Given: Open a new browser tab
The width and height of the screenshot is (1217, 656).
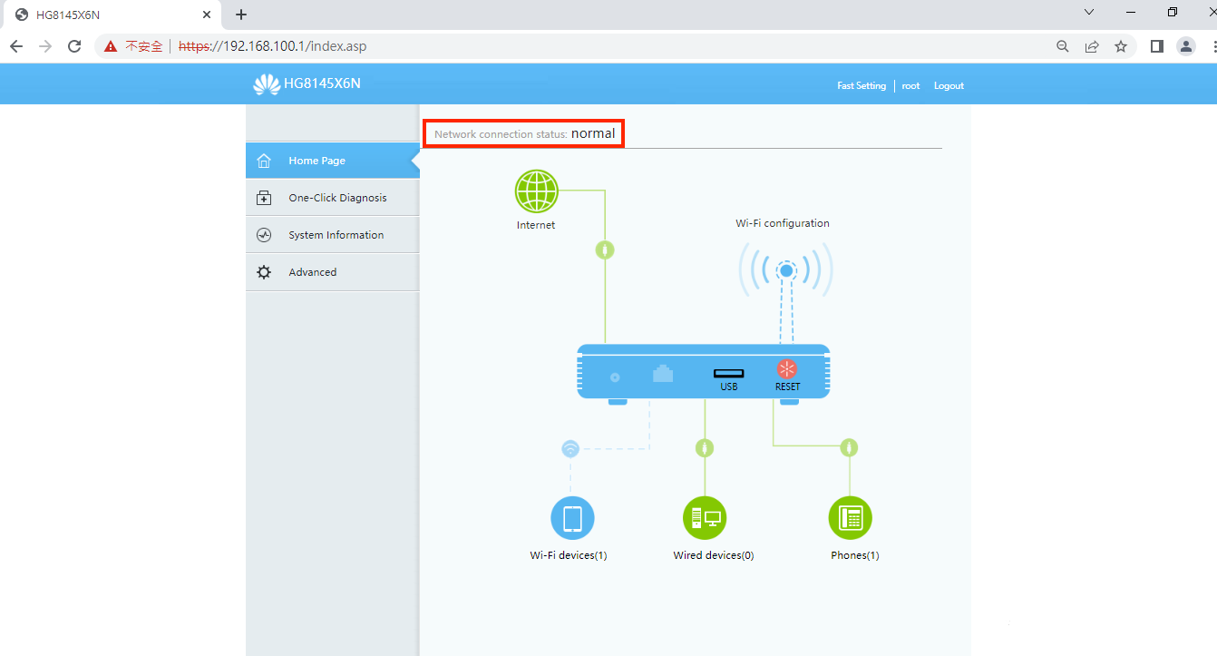Looking at the screenshot, I should (241, 15).
